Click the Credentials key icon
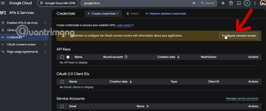 [x=3, y=37]
